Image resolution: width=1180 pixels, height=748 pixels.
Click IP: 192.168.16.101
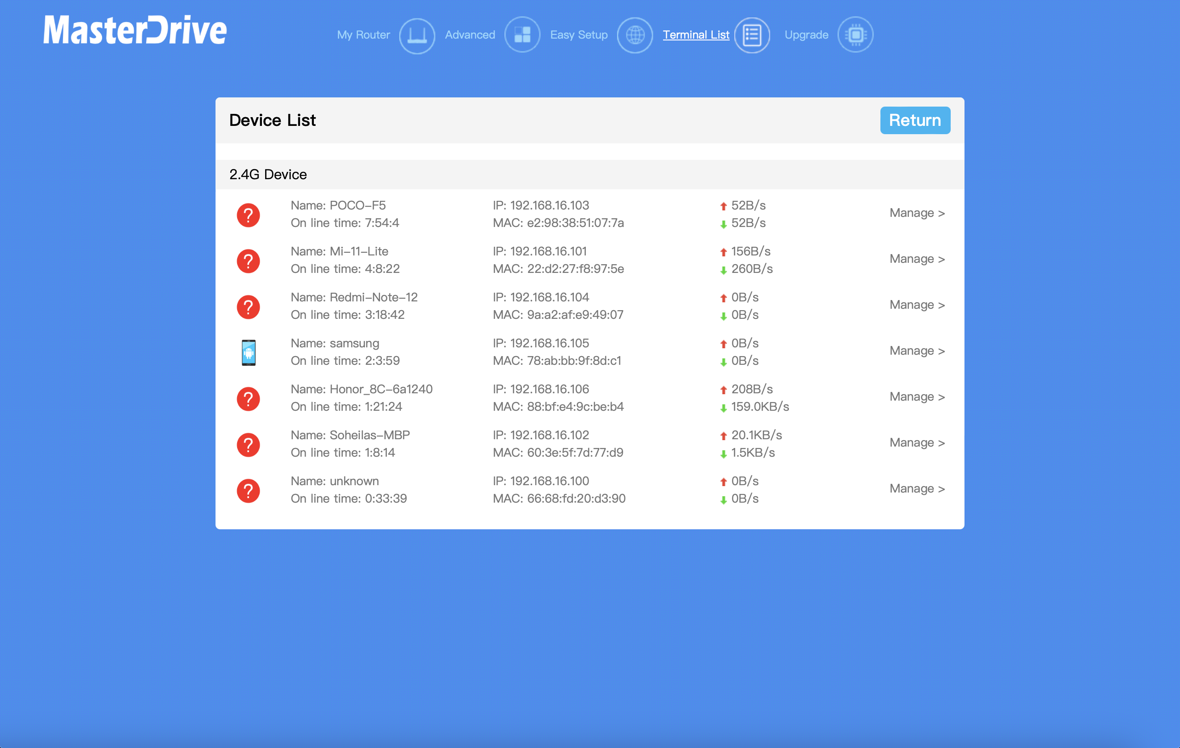click(539, 251)
